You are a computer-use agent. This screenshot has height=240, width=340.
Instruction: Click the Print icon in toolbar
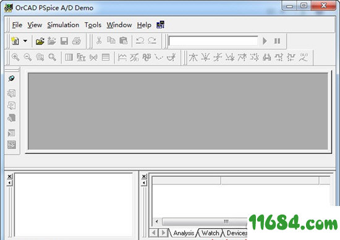point(77,41)
